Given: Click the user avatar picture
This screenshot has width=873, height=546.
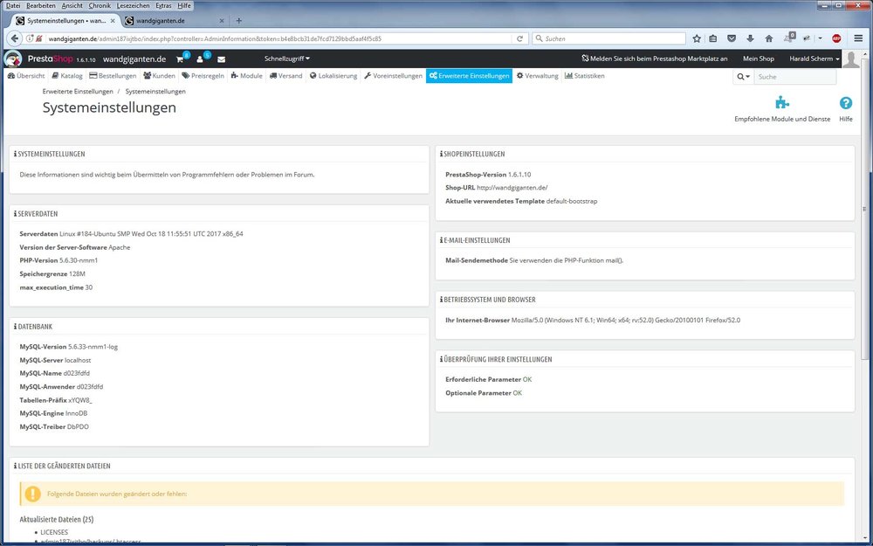Looking at the screenshot, I should 850,59.
